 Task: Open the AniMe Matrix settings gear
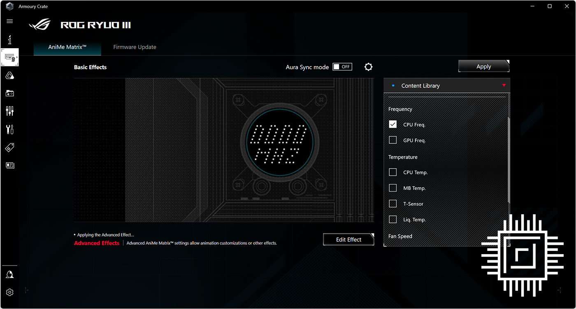pyautogui.click(x=368, y=66)
